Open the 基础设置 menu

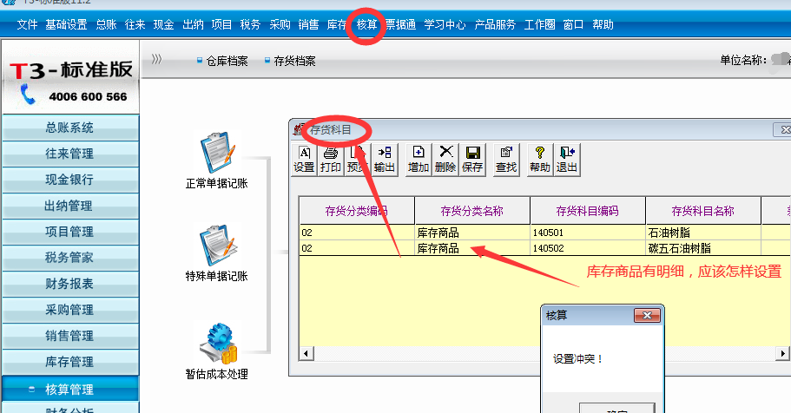tap(66, 24)
